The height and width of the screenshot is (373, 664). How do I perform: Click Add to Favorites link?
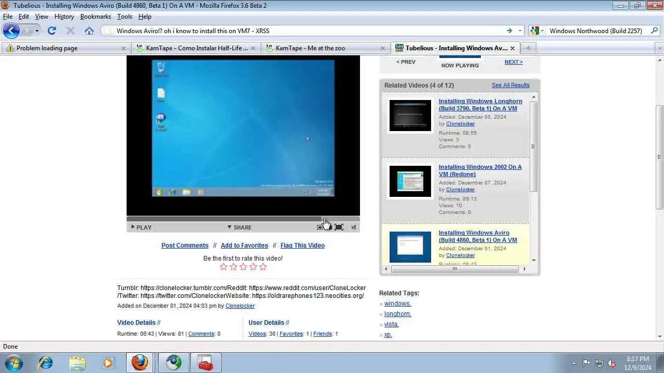pyautogui.click(x=244, y=246)
